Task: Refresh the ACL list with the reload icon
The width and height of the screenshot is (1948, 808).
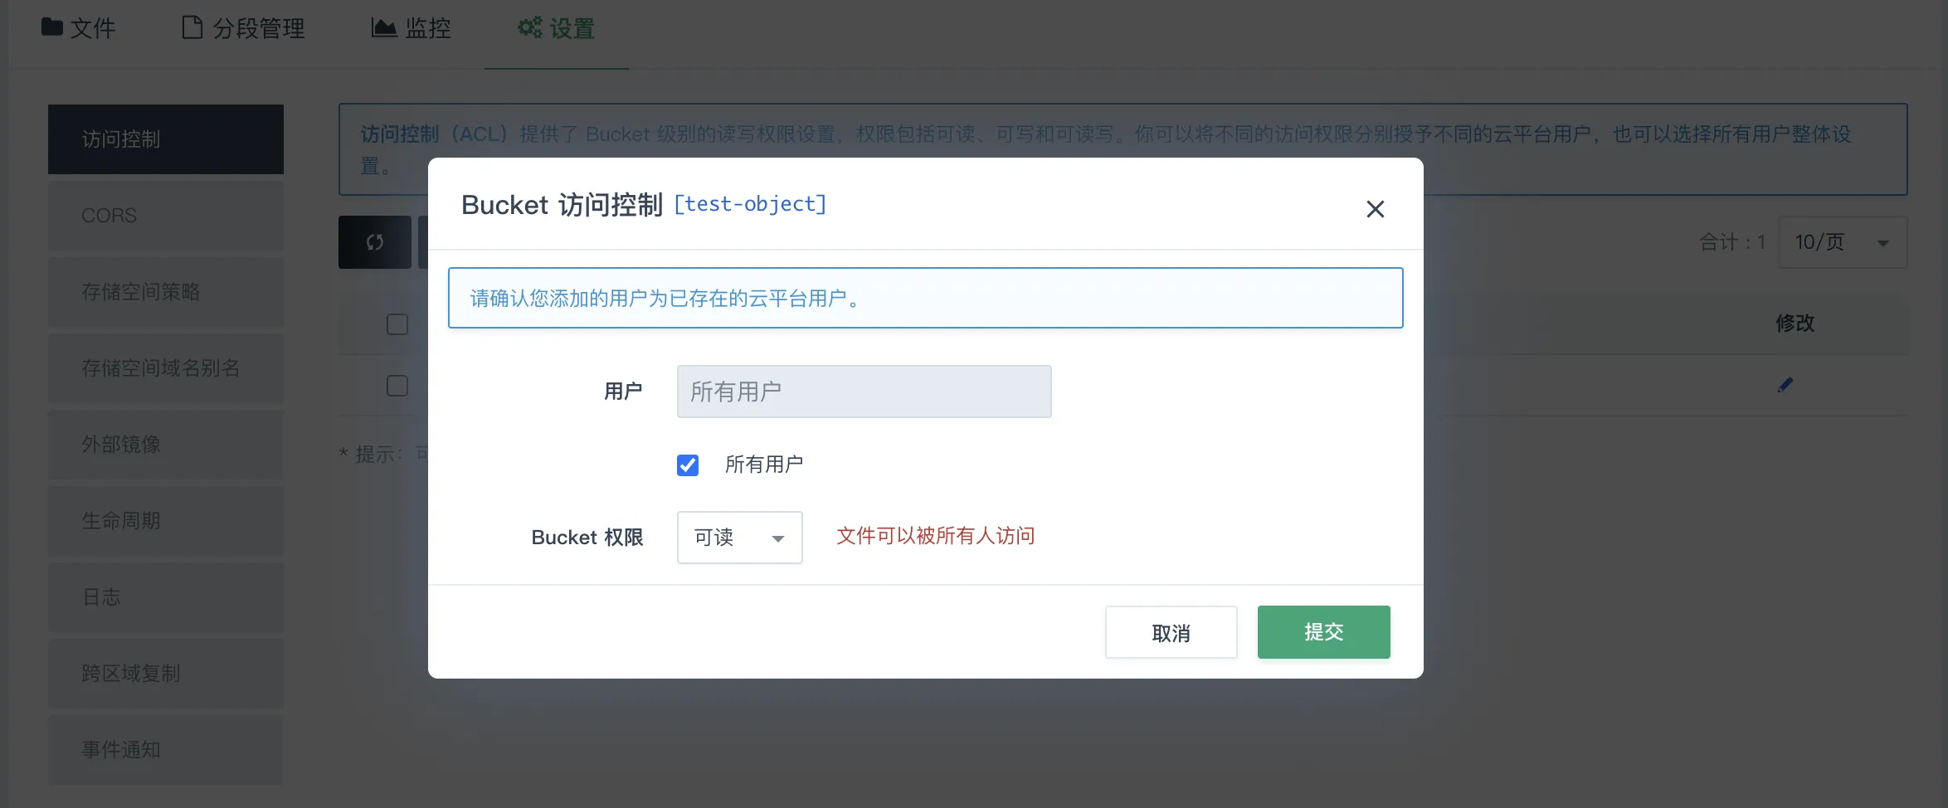Action: click(374, 241)
